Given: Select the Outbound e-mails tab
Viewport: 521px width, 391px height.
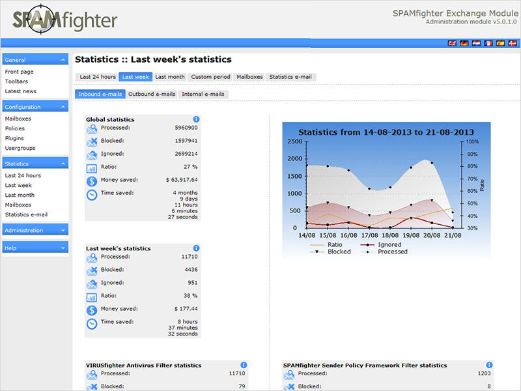Looking at the screenshot, I should pyautogui.click(x=152, y=94).
